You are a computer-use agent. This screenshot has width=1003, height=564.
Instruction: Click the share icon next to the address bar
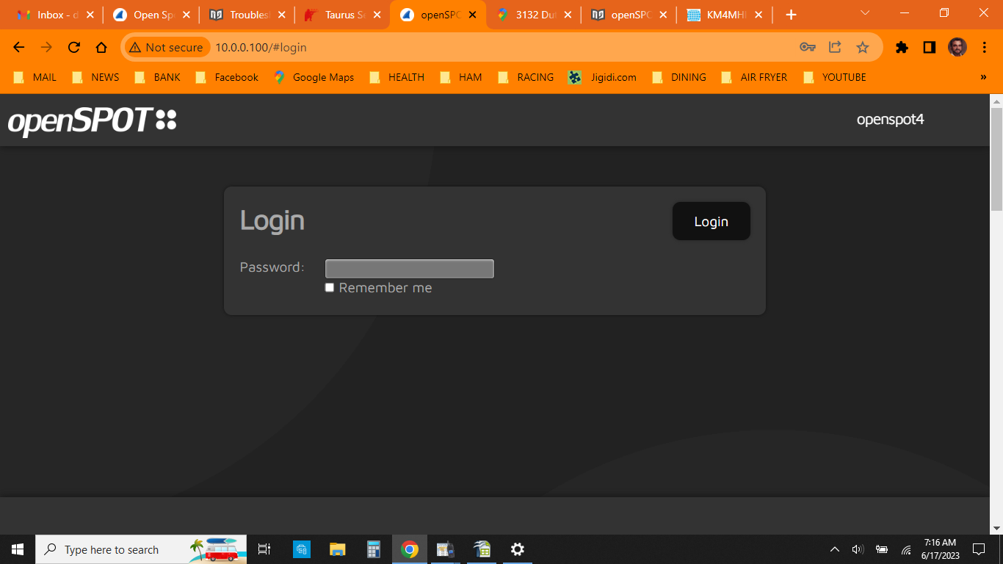pos(835,46)
